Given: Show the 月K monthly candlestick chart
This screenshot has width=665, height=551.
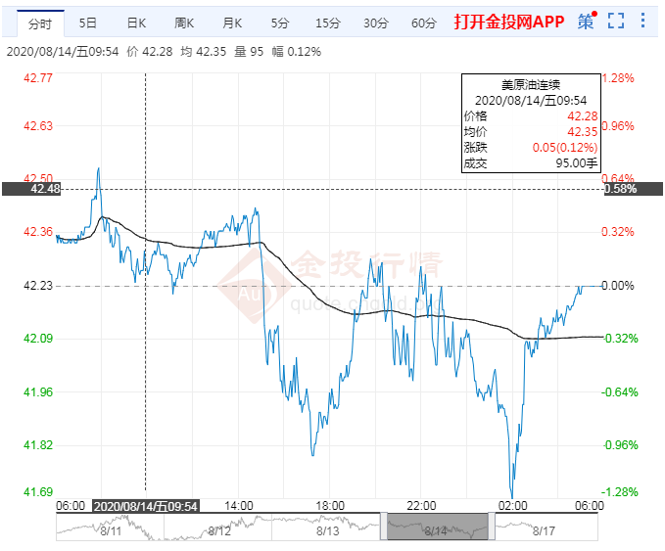Looking at the screenshot, I should (x=232, y=23).
